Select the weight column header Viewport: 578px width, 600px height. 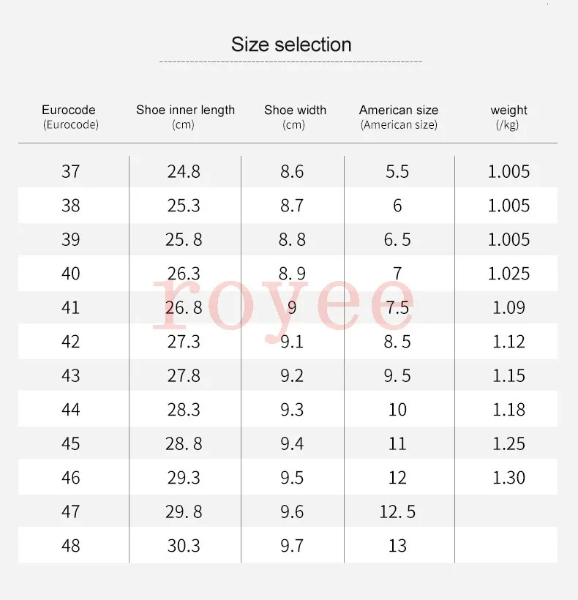(x=508, y=110)
